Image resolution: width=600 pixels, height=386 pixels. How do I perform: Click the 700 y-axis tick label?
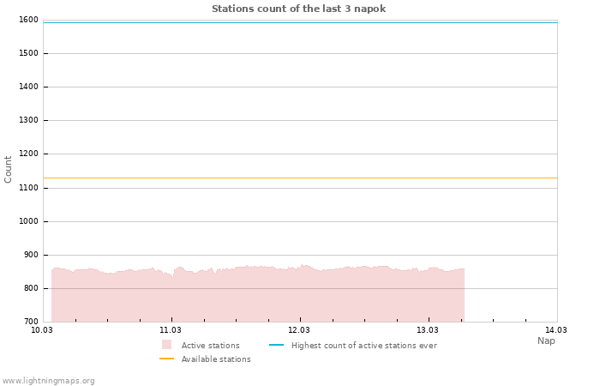pyautogui.click(x=31, y=322)
